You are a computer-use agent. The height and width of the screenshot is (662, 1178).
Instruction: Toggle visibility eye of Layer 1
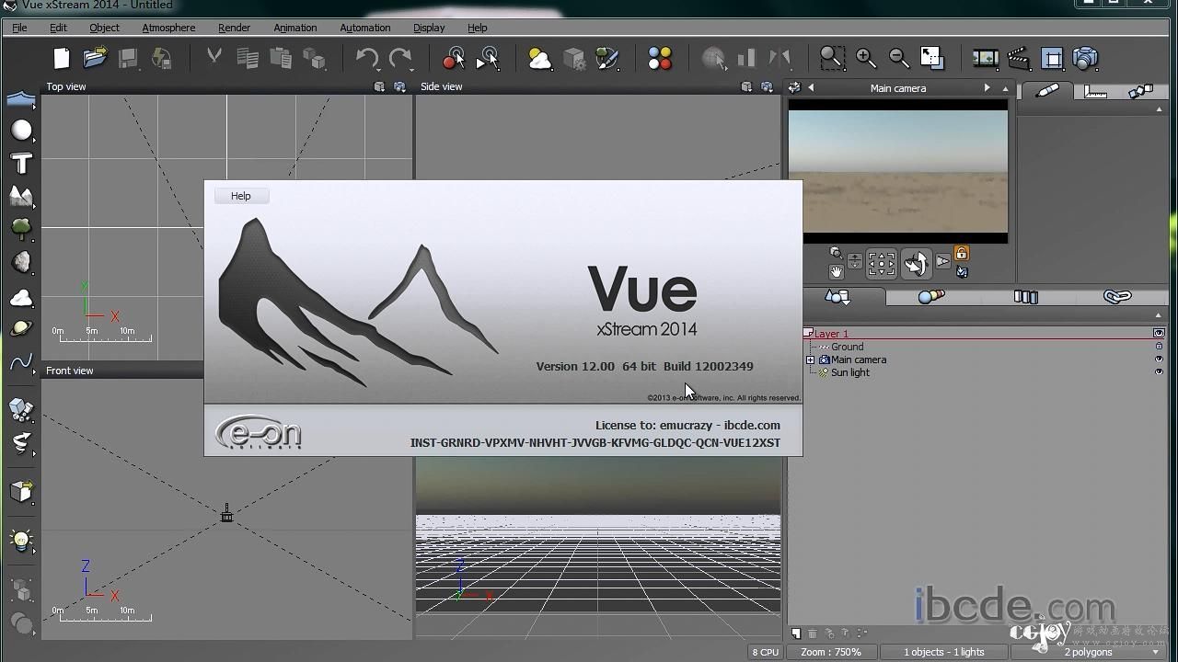pyautogui.click(x=1159, y=334)
